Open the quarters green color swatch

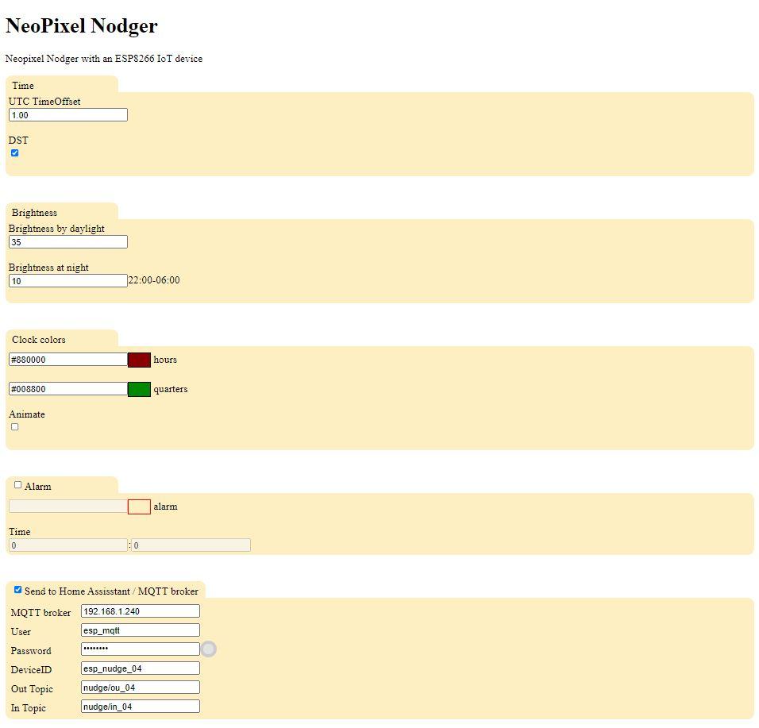(139, 389)
